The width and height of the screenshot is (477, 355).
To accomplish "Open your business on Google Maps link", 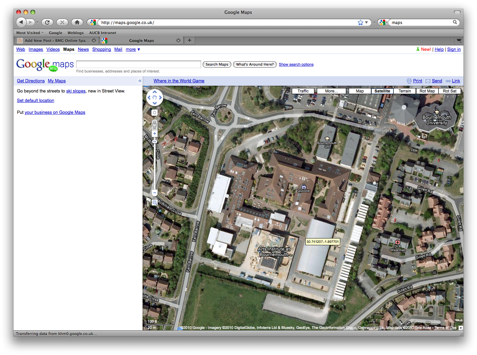I will click(x=55, y=112).
